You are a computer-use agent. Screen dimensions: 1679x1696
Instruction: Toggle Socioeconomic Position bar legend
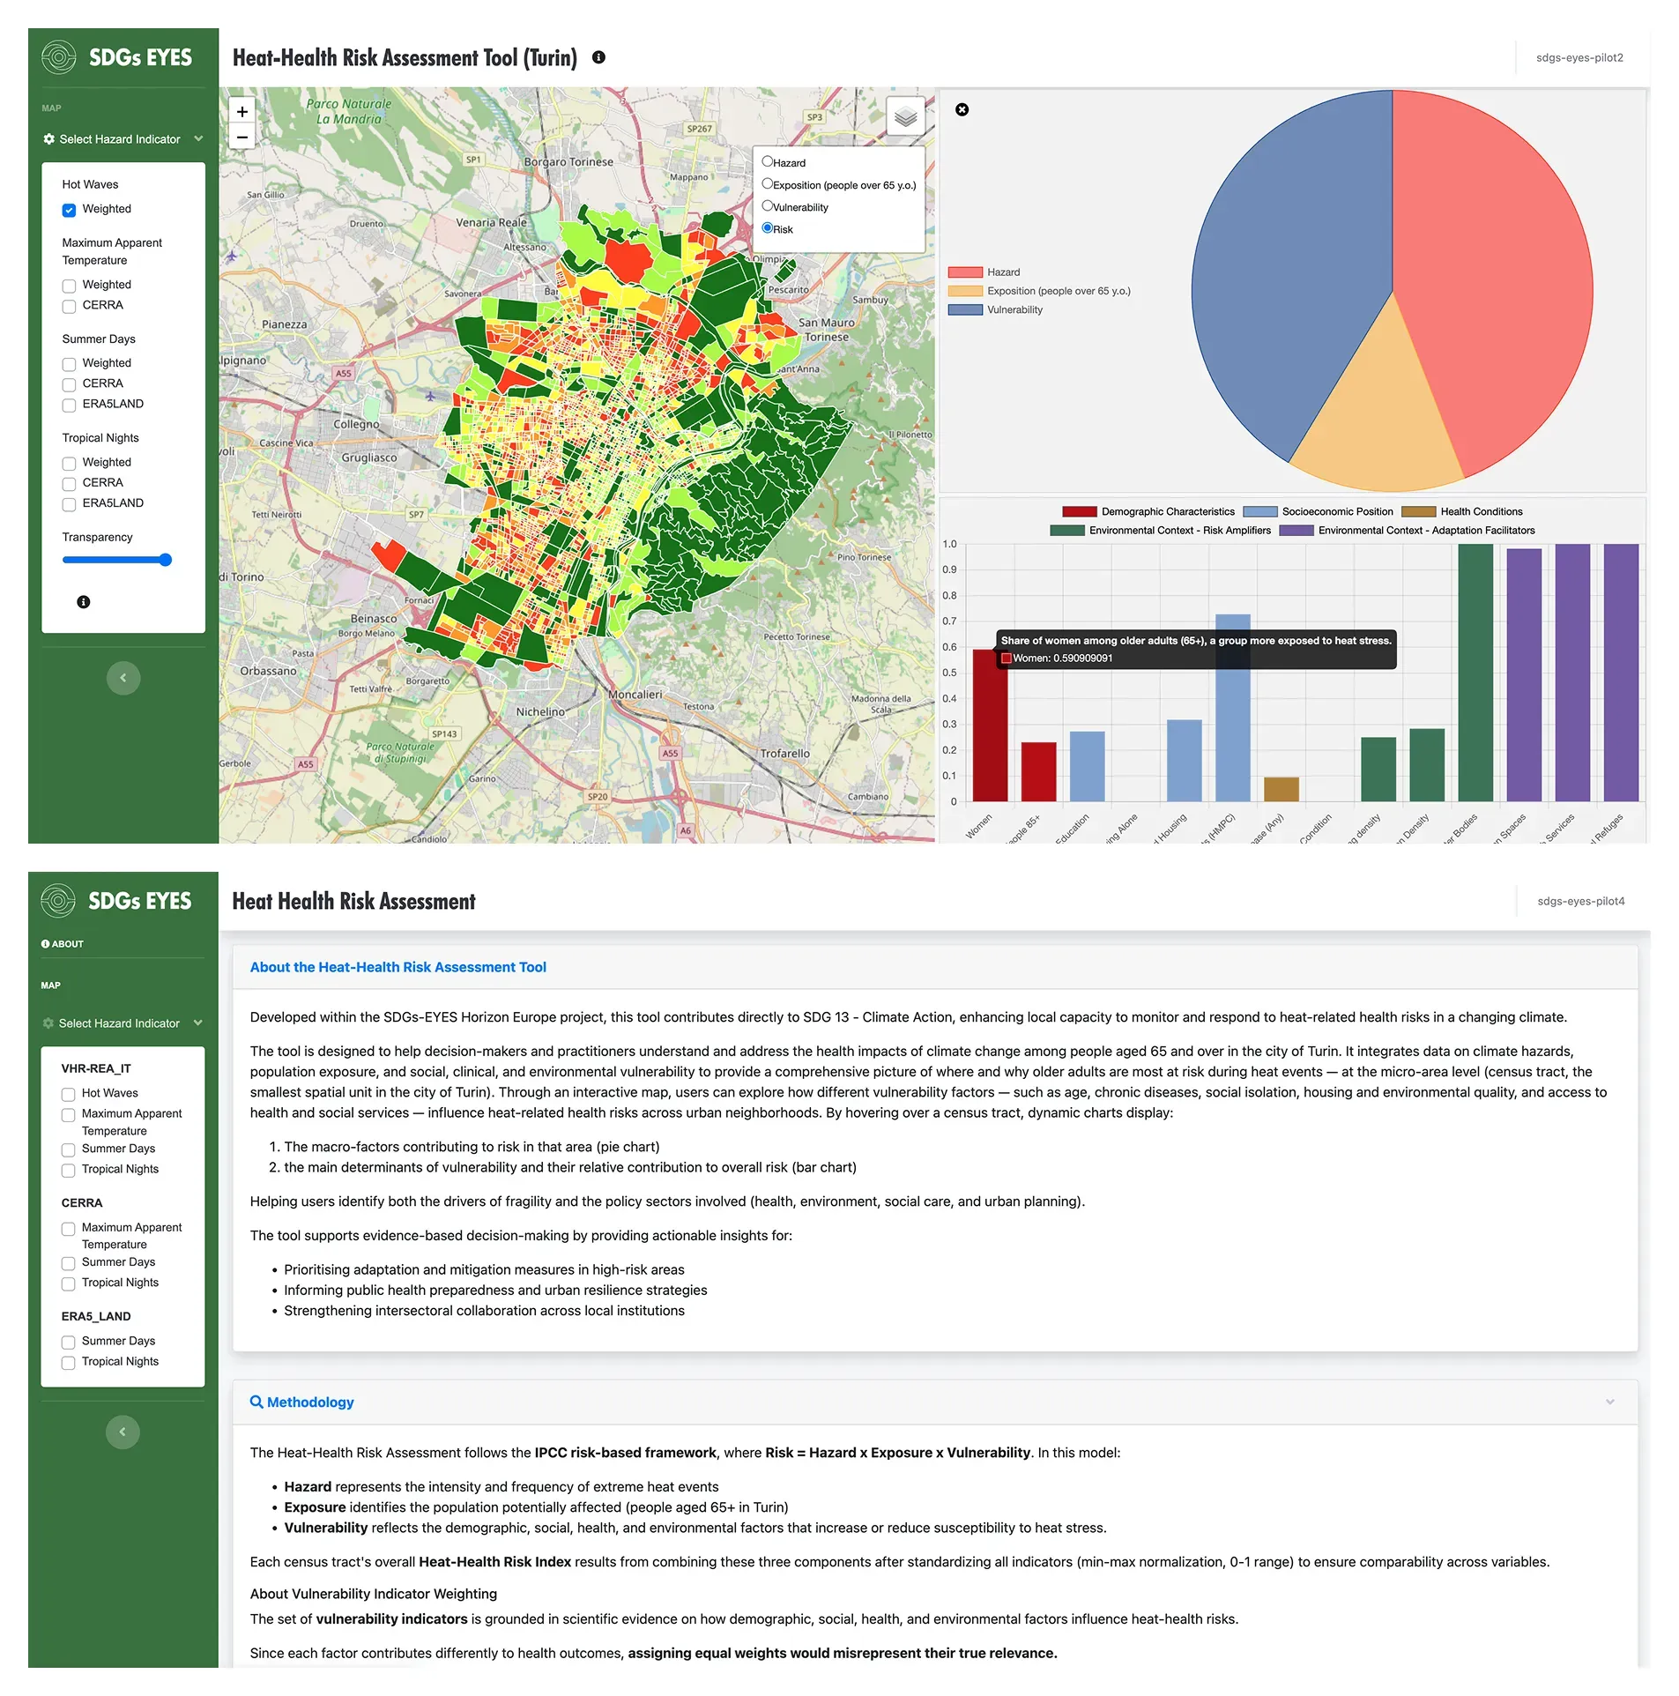click(1259, 511)
